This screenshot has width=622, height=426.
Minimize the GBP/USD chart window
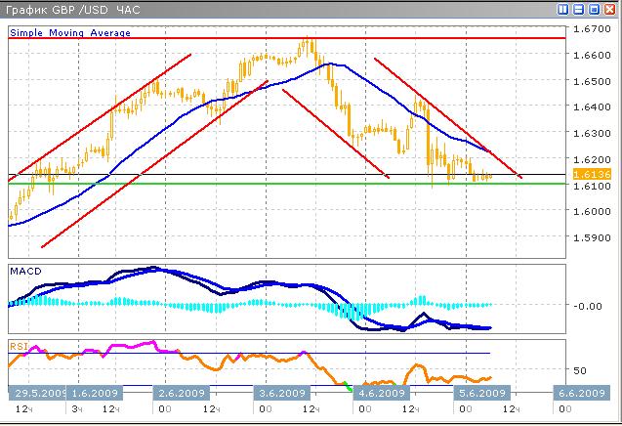[578, 9]
